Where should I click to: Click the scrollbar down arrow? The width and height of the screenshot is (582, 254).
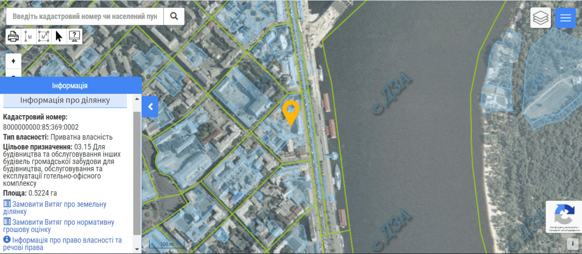pyautogui.click(x=137, y=249)
